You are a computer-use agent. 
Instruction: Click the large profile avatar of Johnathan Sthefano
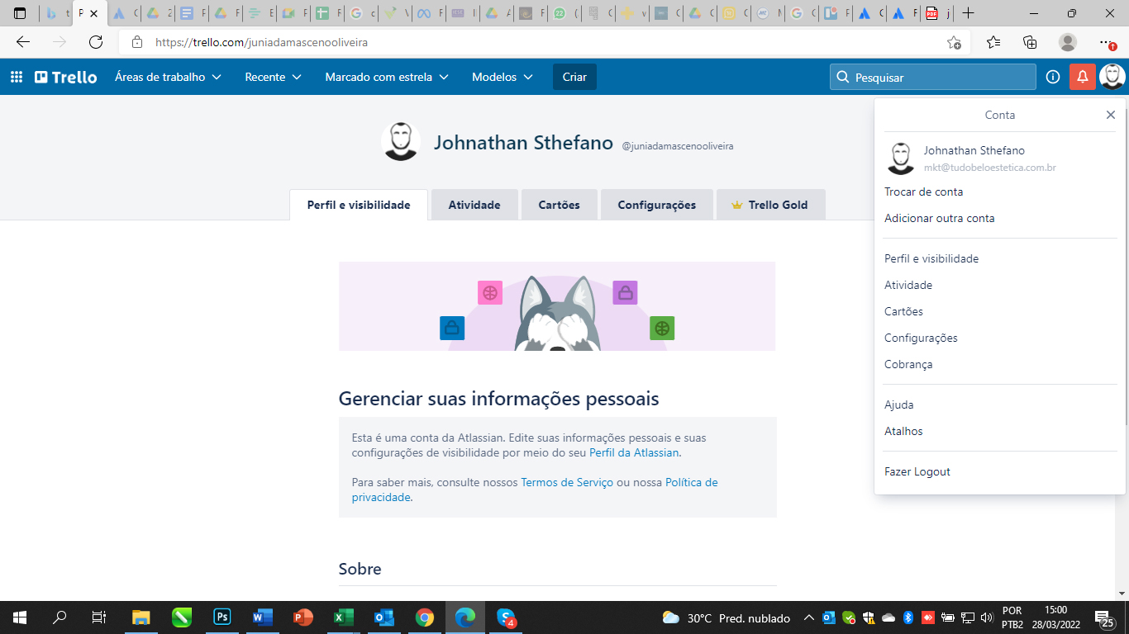click(x=401, y=141)
